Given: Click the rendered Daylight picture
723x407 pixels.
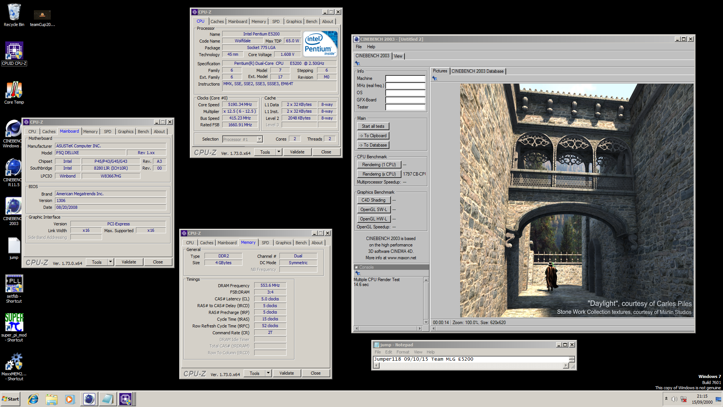Looking at the screenshot, I should (x=577, y=200).
